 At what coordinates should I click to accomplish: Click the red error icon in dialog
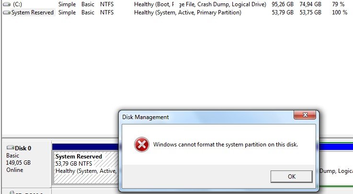pos(142,145)
